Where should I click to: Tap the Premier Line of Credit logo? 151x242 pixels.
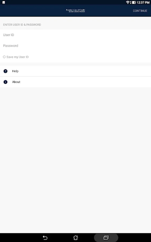pos(75,10)
